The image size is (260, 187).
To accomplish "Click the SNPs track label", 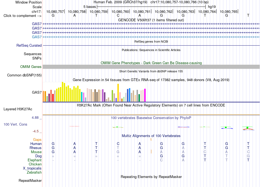I will pos(37,58).
